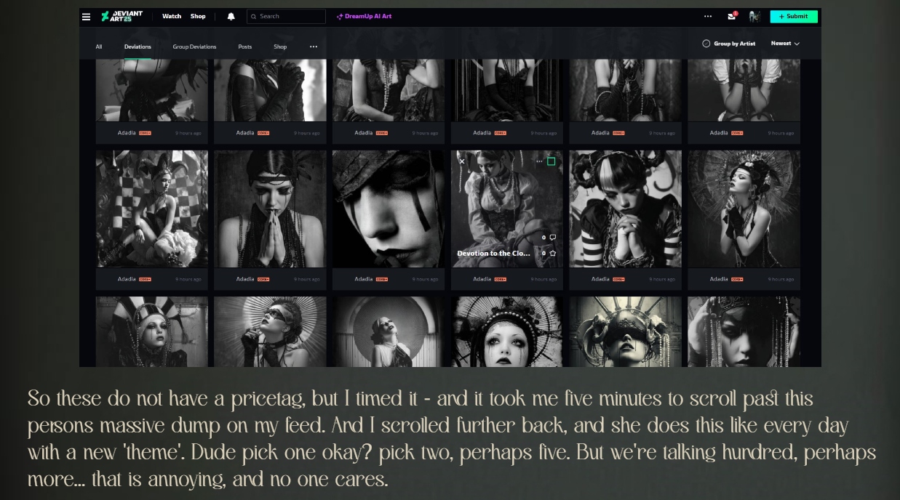900x500 pixels.
Task: Switch to the Group Deviations tab
Action: (x=194, y=47)
